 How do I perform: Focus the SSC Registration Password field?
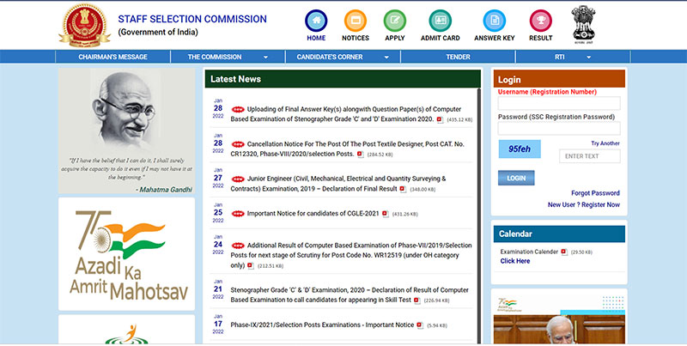pyautogui.click(x=559, y=128)
